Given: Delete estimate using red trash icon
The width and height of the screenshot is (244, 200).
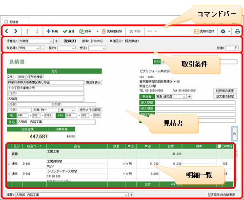Looking at the screenshot, I should click(x=103, y=31).
